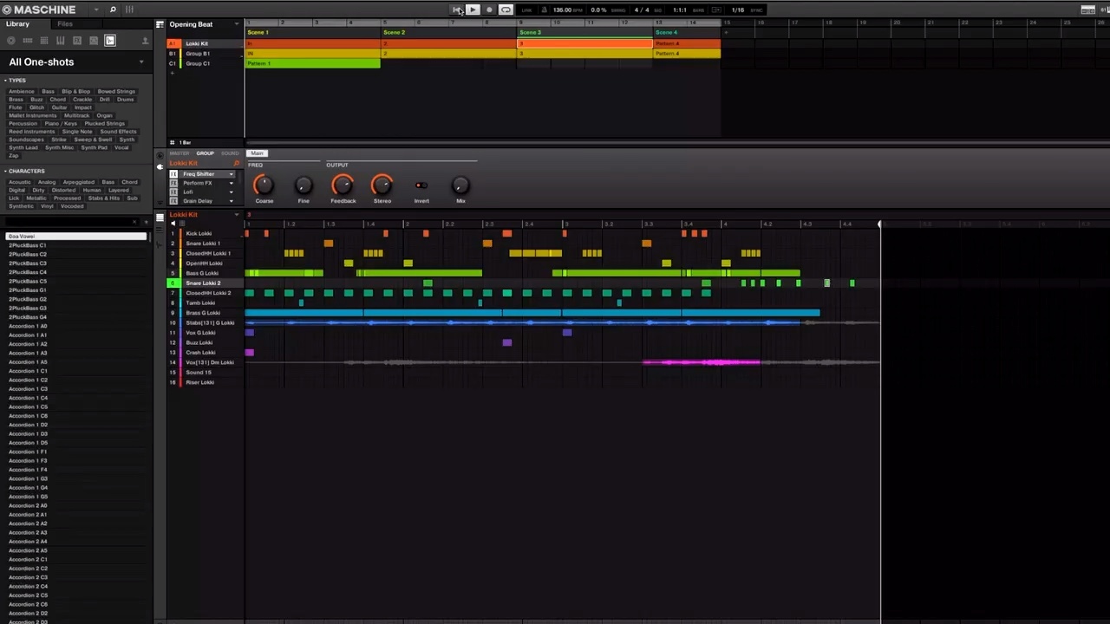
Task: Open the search magnifier in header
Action: (113, 10)
